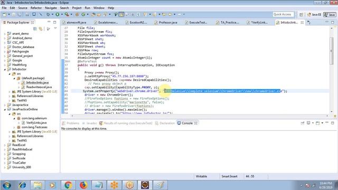Open the Declaration view tab

click(165, 123)
